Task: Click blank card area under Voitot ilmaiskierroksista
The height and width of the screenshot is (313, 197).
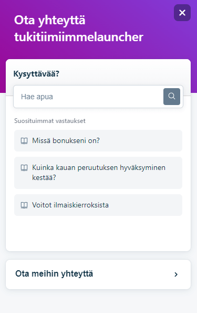Action: 98,233
